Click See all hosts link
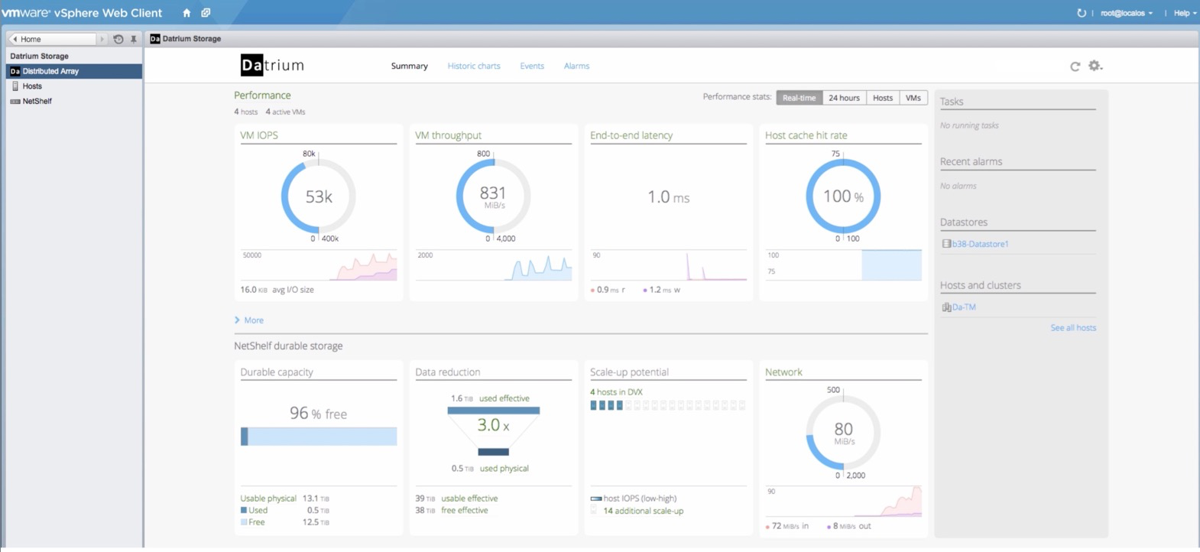This screenshot has height=552, width=1200. (x=1073, y=328)
